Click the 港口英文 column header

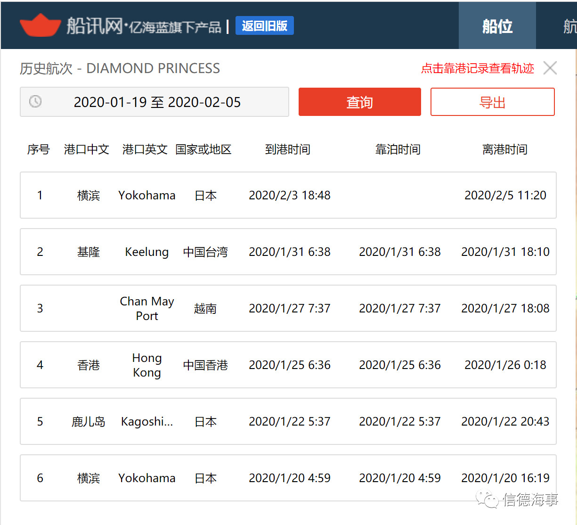(x=145, y=149)
